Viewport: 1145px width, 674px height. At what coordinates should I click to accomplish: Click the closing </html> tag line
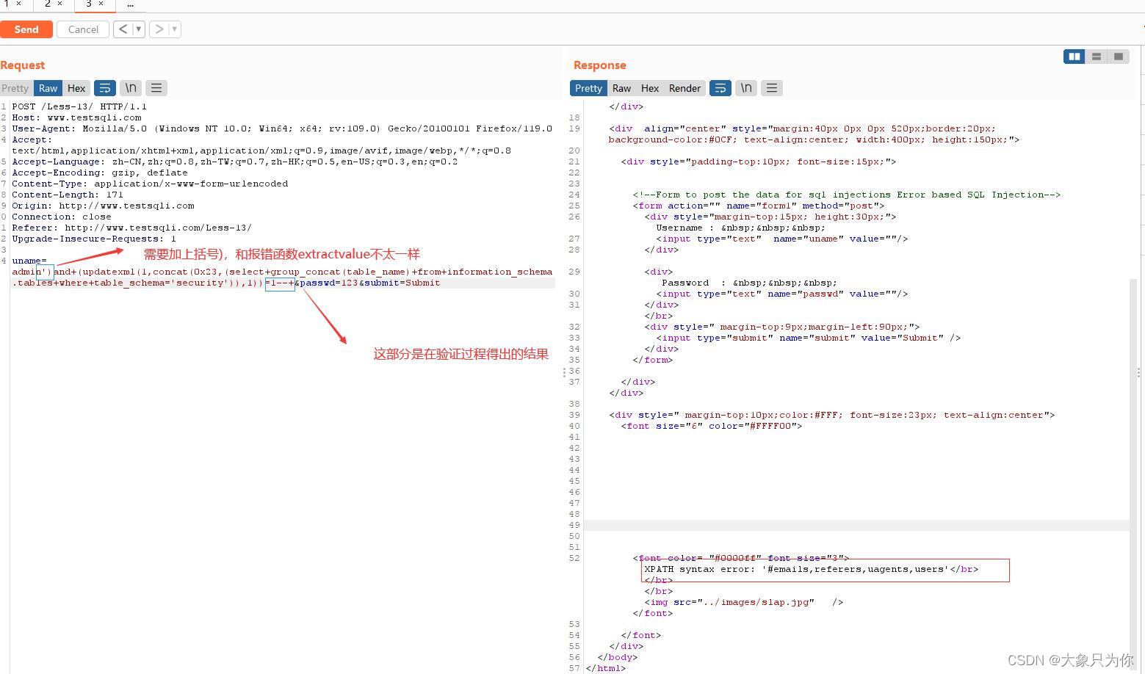605,668
